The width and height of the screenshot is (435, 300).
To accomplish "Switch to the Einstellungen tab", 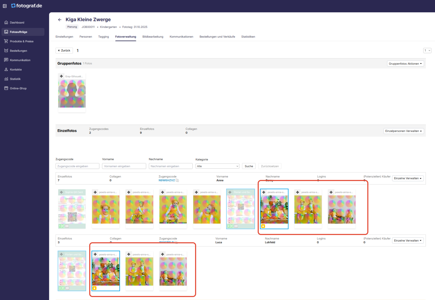I will 64,37.
